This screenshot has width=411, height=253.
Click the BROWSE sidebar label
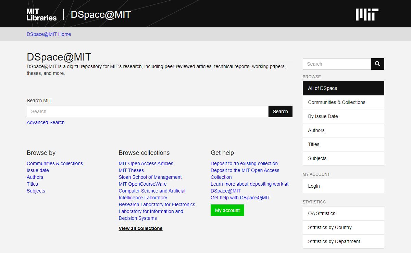(312, 77)
